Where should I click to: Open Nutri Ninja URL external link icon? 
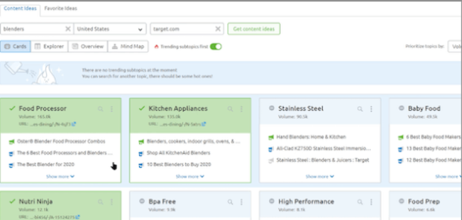78,217
